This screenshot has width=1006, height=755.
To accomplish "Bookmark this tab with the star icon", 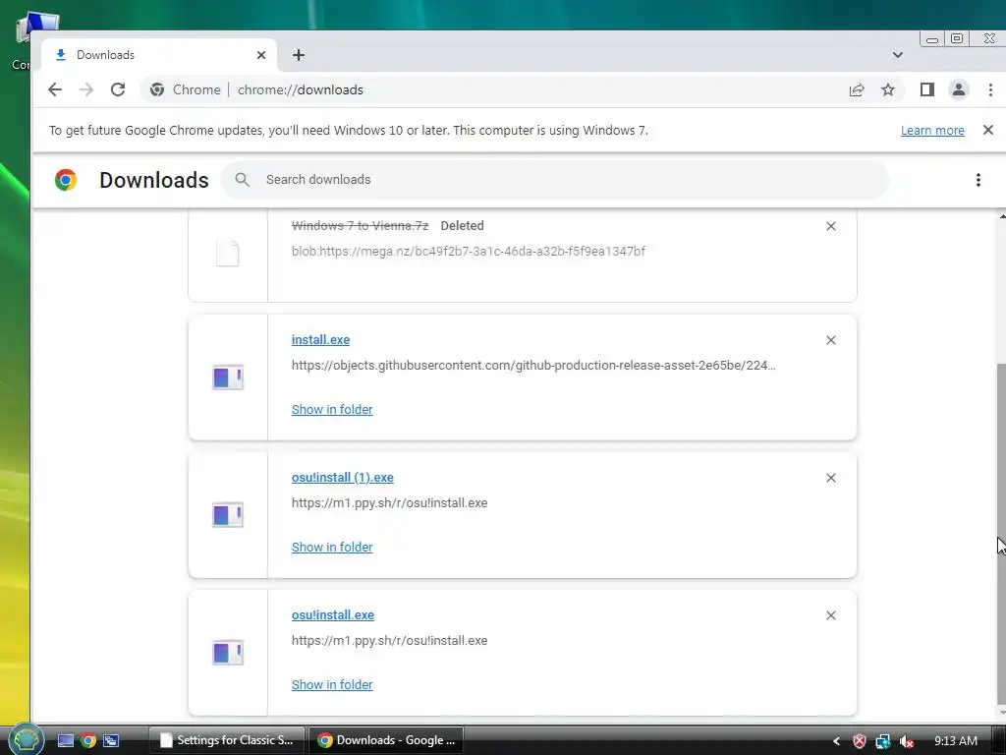I will 888,89.
